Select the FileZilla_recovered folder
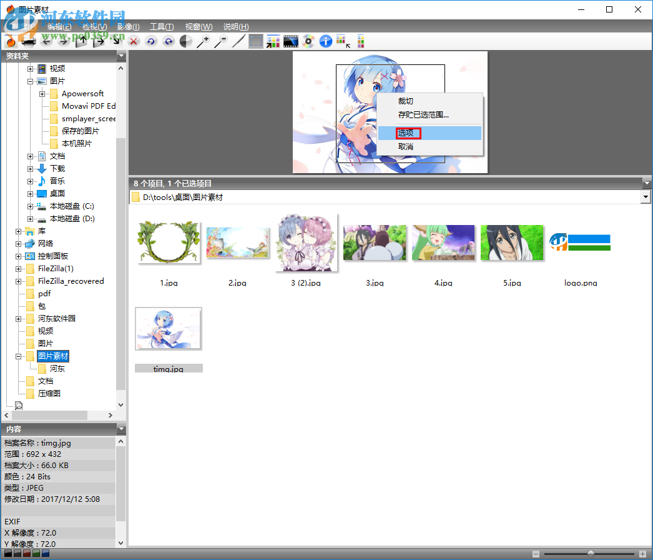 (x=71, y=281)
